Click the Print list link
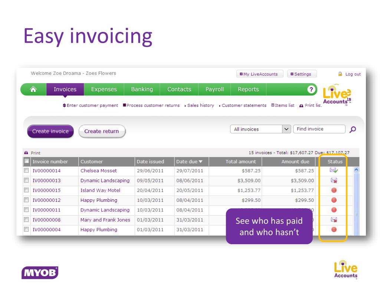Image resolution: width=380 pixels, height=285 pixels. (311, 105)
